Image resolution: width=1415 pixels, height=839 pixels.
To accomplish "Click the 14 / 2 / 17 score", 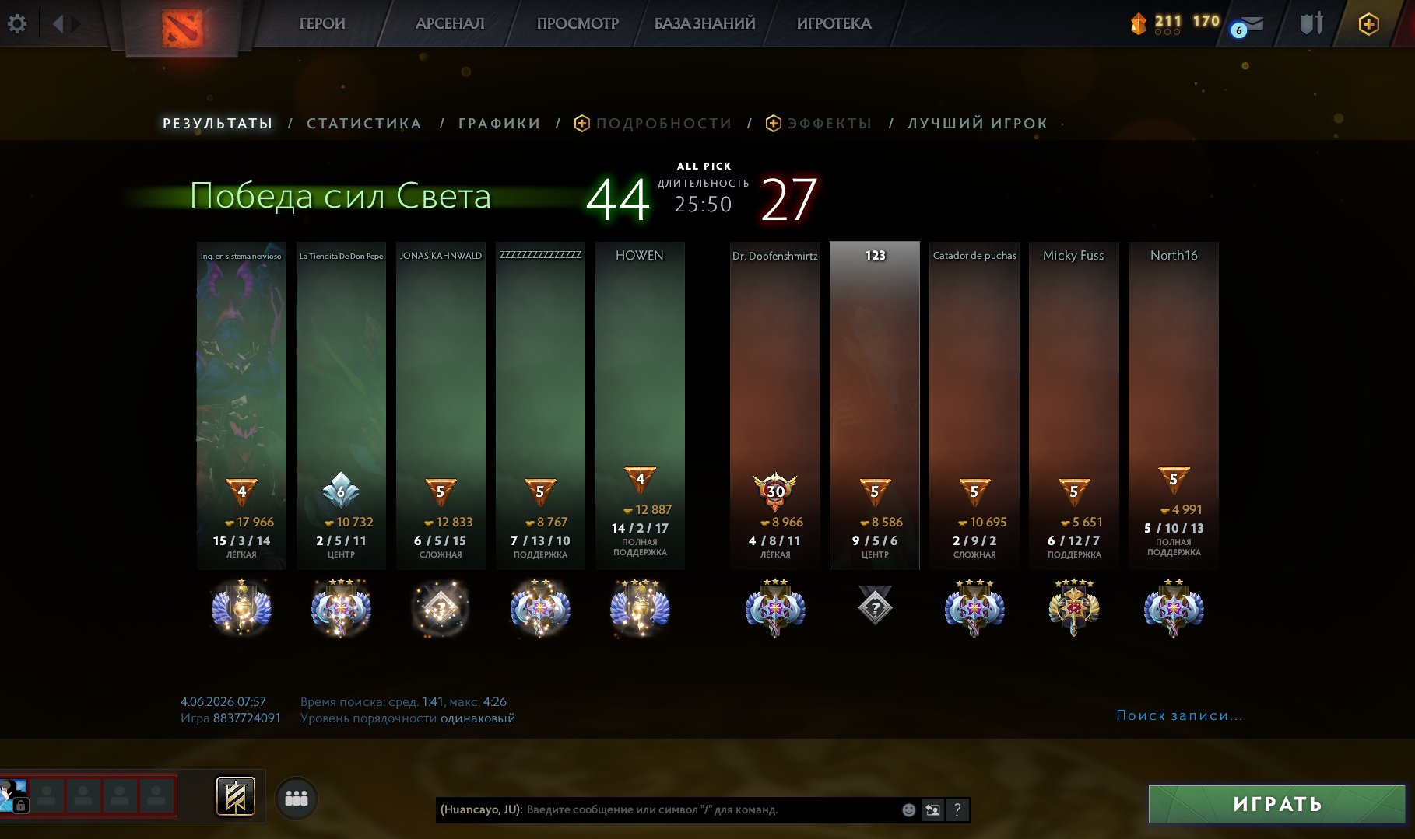I will [640, 528].
